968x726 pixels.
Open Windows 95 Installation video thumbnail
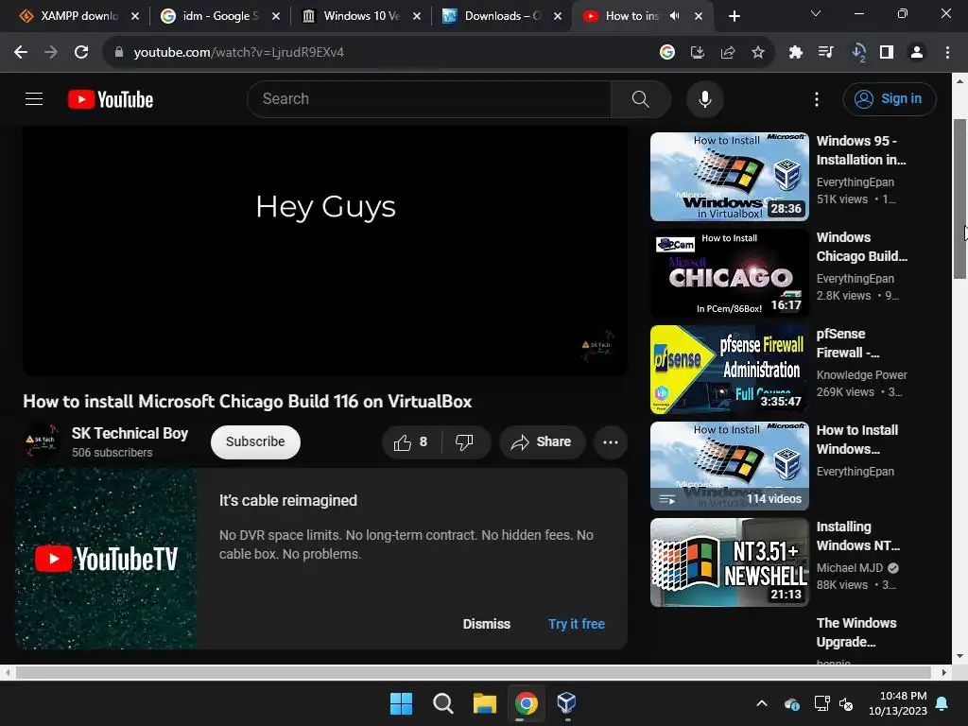coord(730,177)
